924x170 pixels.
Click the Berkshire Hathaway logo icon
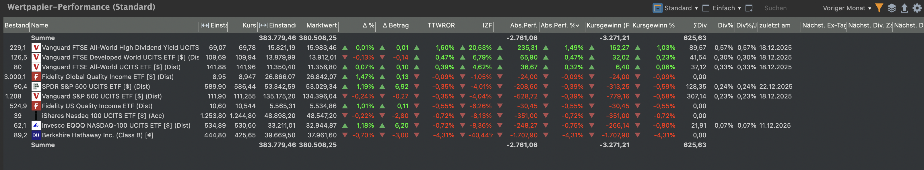[x=36, y=135]
